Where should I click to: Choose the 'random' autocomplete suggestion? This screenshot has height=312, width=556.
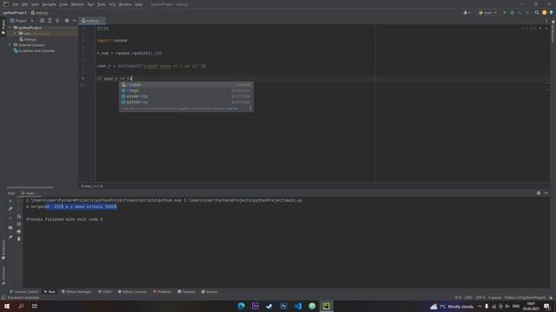tap(186, 85)
